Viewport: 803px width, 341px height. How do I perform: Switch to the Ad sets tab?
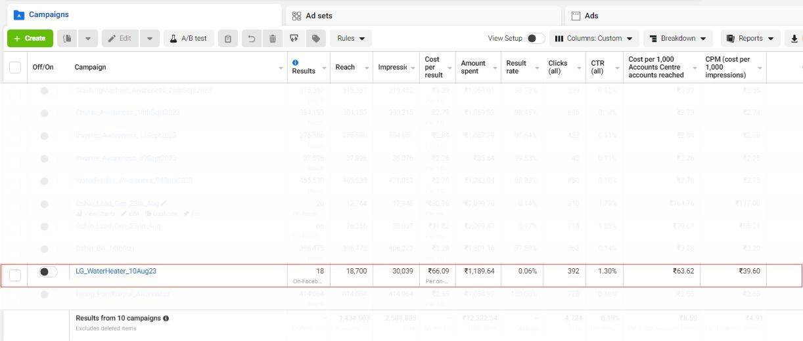pos(319,16)
